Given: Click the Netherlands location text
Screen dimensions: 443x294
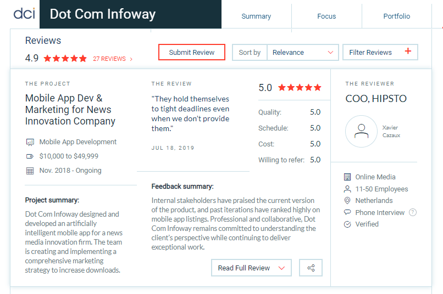Looking at the screenshot, I should 374,200.
